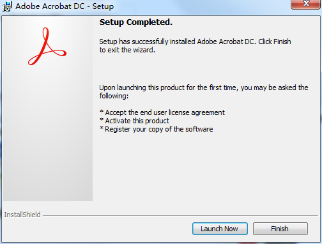Close the Adobe Acrobat DC Setup window
This screenshot has height=244, width=322.
pos(306,4)
